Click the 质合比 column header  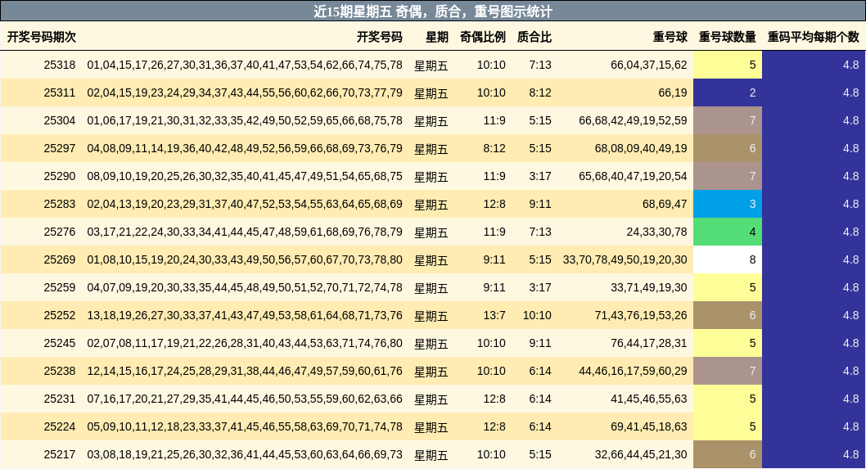[x=534, y=37]
